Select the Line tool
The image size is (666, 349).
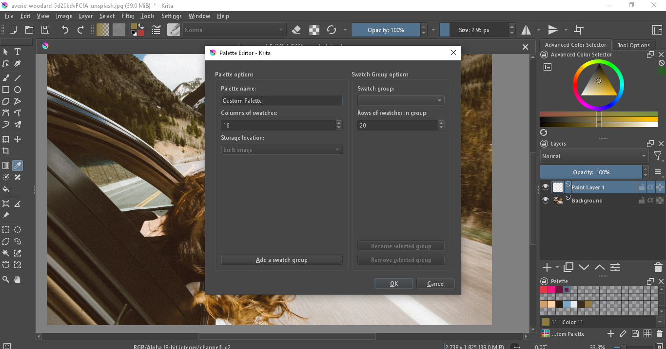pos(18,78)
